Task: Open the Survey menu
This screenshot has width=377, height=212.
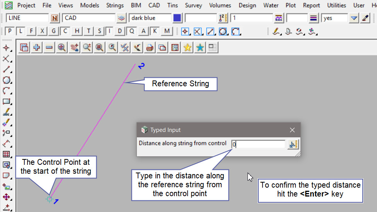Action: point(194,5)
